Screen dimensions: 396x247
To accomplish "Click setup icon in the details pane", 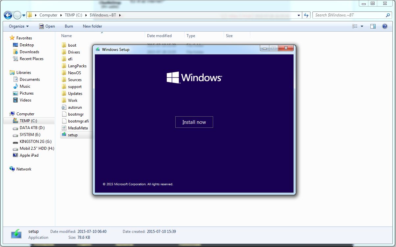I will (x=16, y=234).
